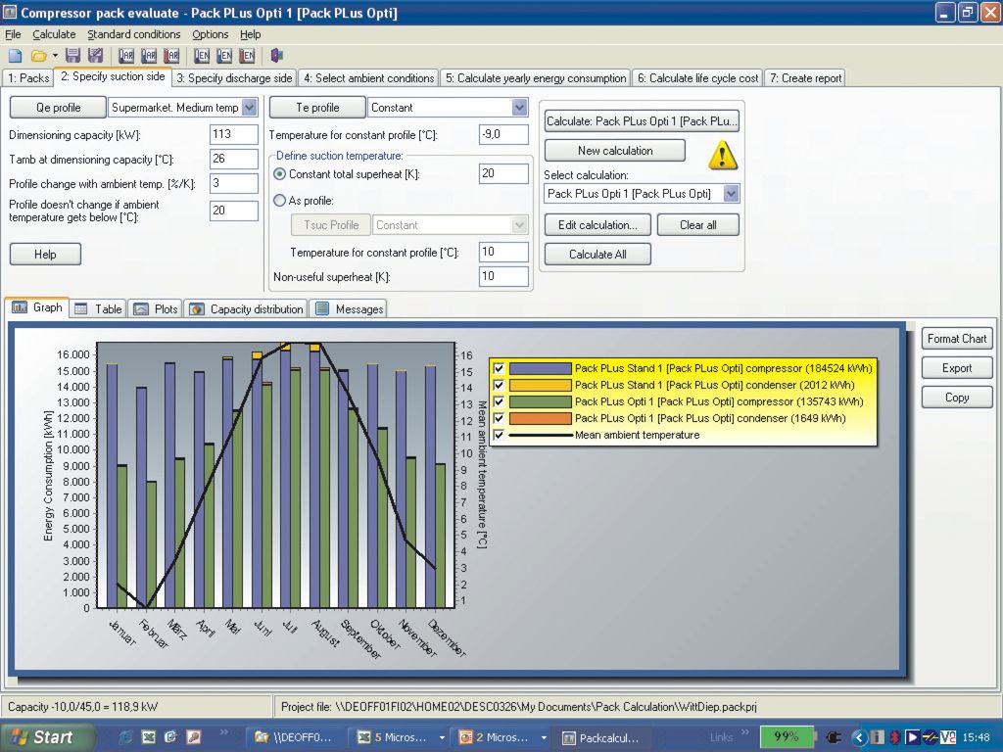Click the purple exit door icon

pyautogui.click(x=276, y=56)
